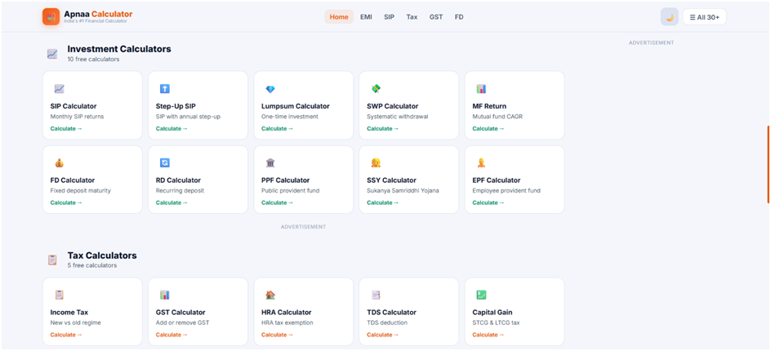This screenshot has height=351, width=771.
Task: Open the All 30+ calculators menu
Action: point(704,17)
